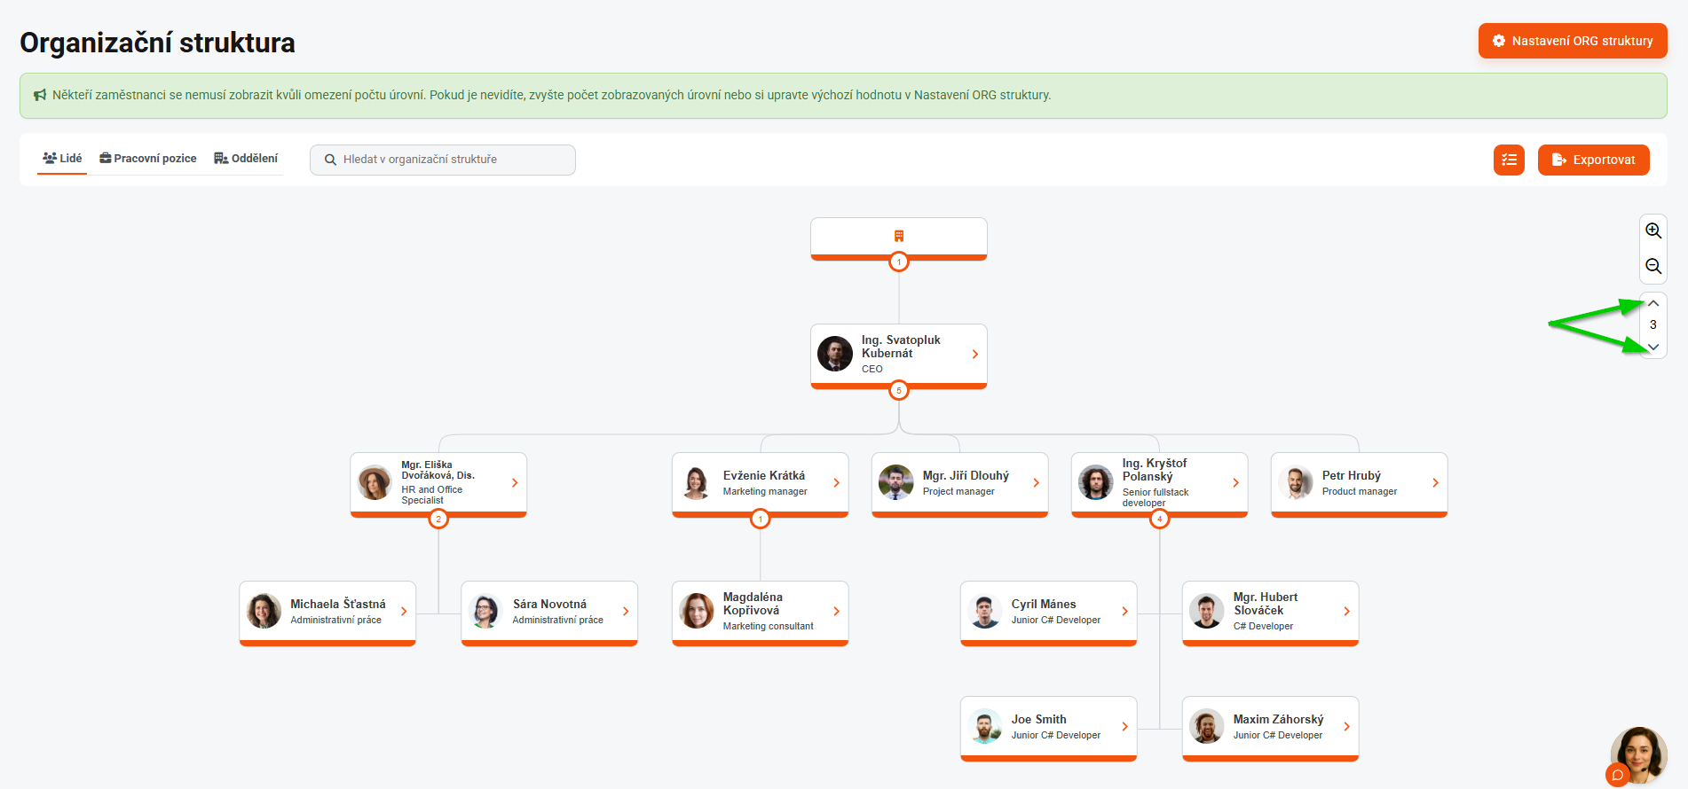The width and height of the screenshot is (1688, 789).
Task: Click the orange list view icon button
Action: pyautogui.click(x=1509, y=160)
